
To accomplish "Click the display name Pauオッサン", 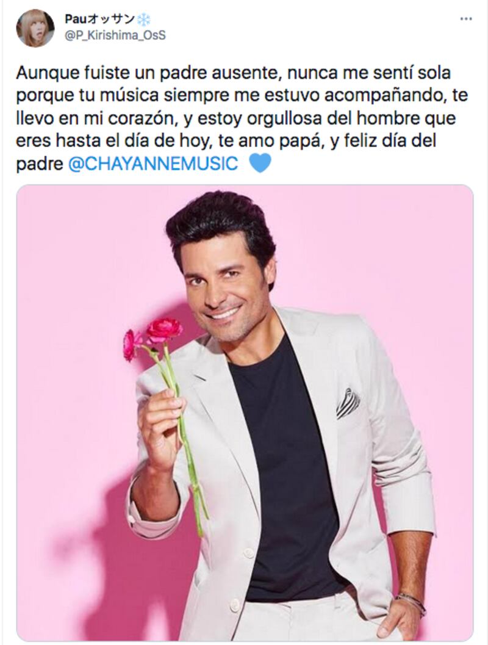I will click(x=100, y=19).
